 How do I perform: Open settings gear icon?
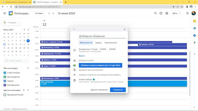[167, 13]
